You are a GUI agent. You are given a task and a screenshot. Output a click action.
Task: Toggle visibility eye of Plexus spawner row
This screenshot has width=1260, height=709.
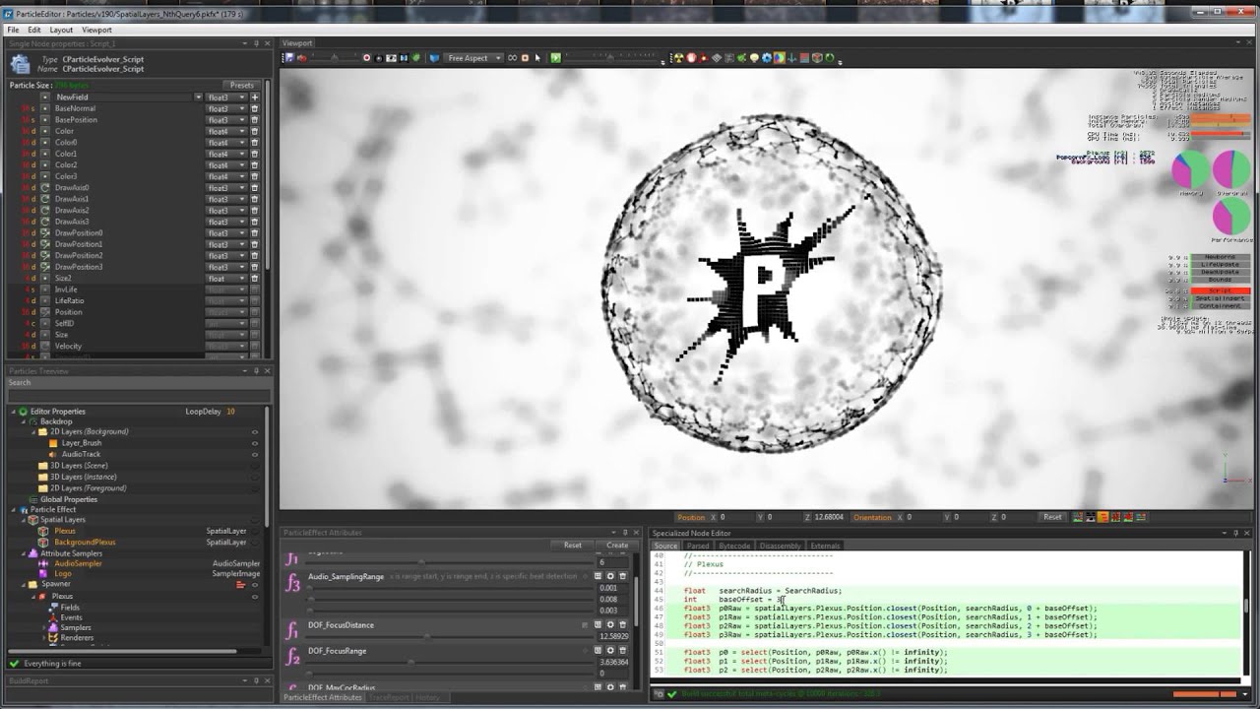(x=255, y=597)
